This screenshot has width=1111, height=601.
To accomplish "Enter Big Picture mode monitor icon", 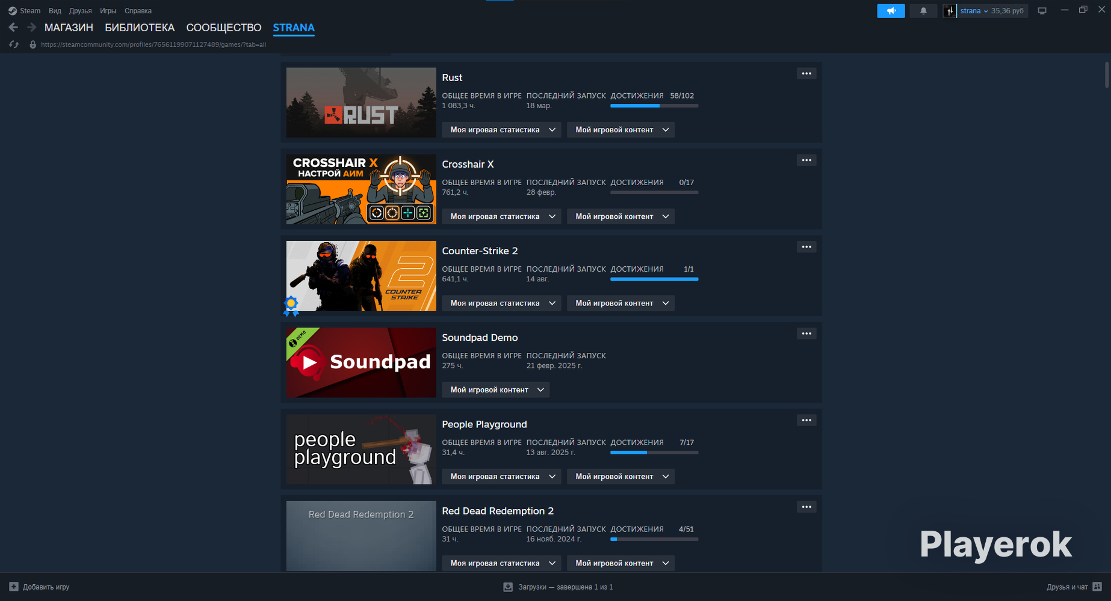I will (x=1042, y=11).
